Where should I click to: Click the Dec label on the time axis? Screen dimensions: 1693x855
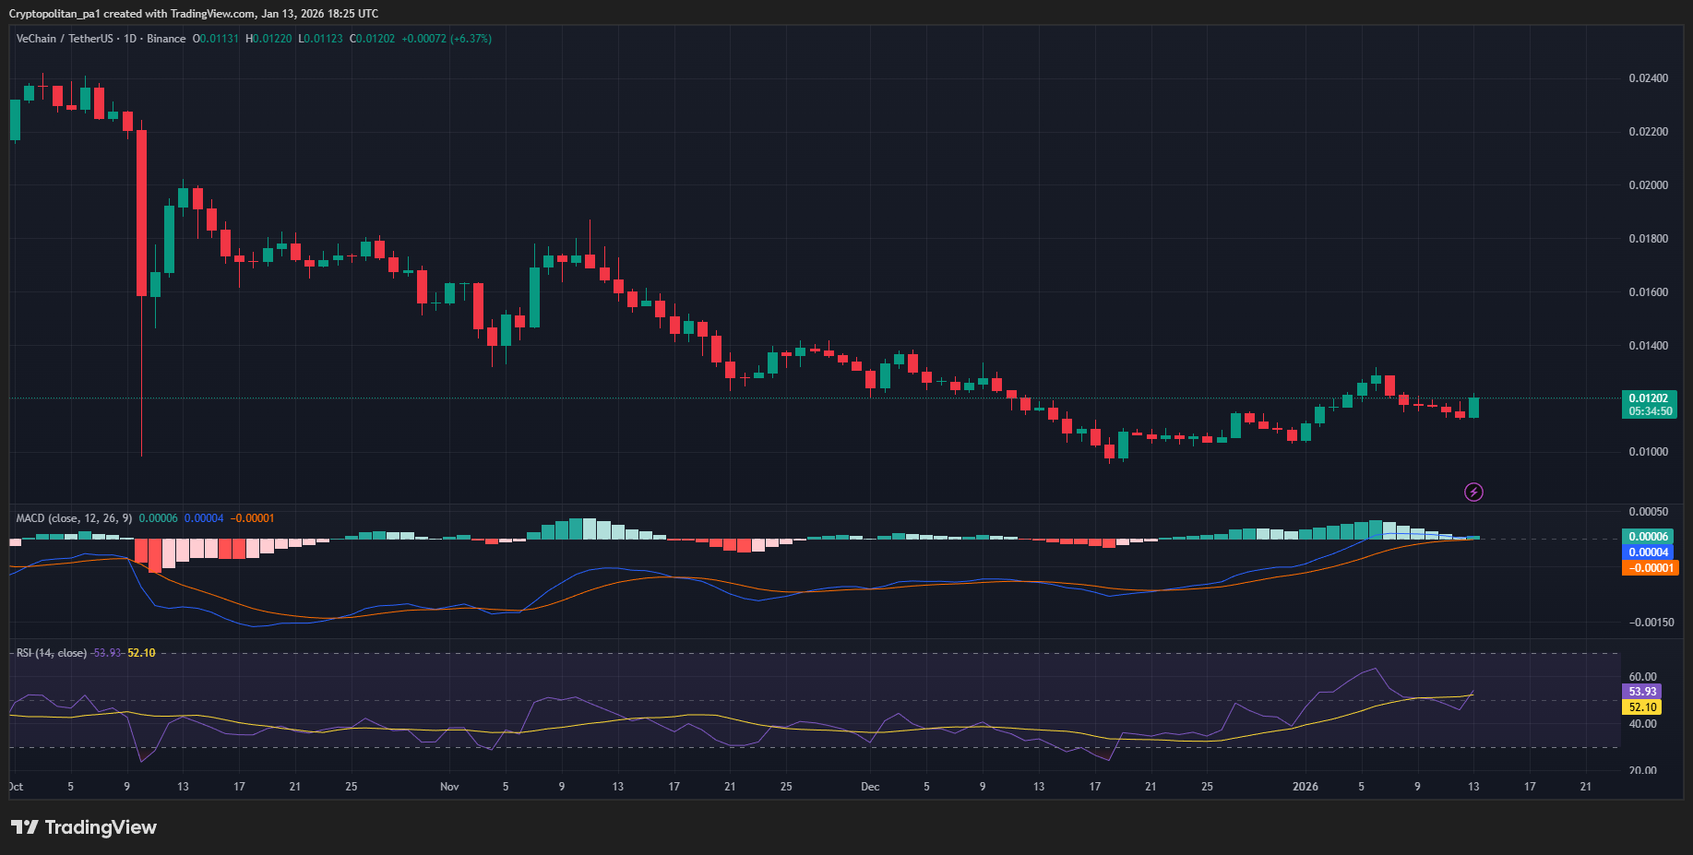tap(870, 787)
